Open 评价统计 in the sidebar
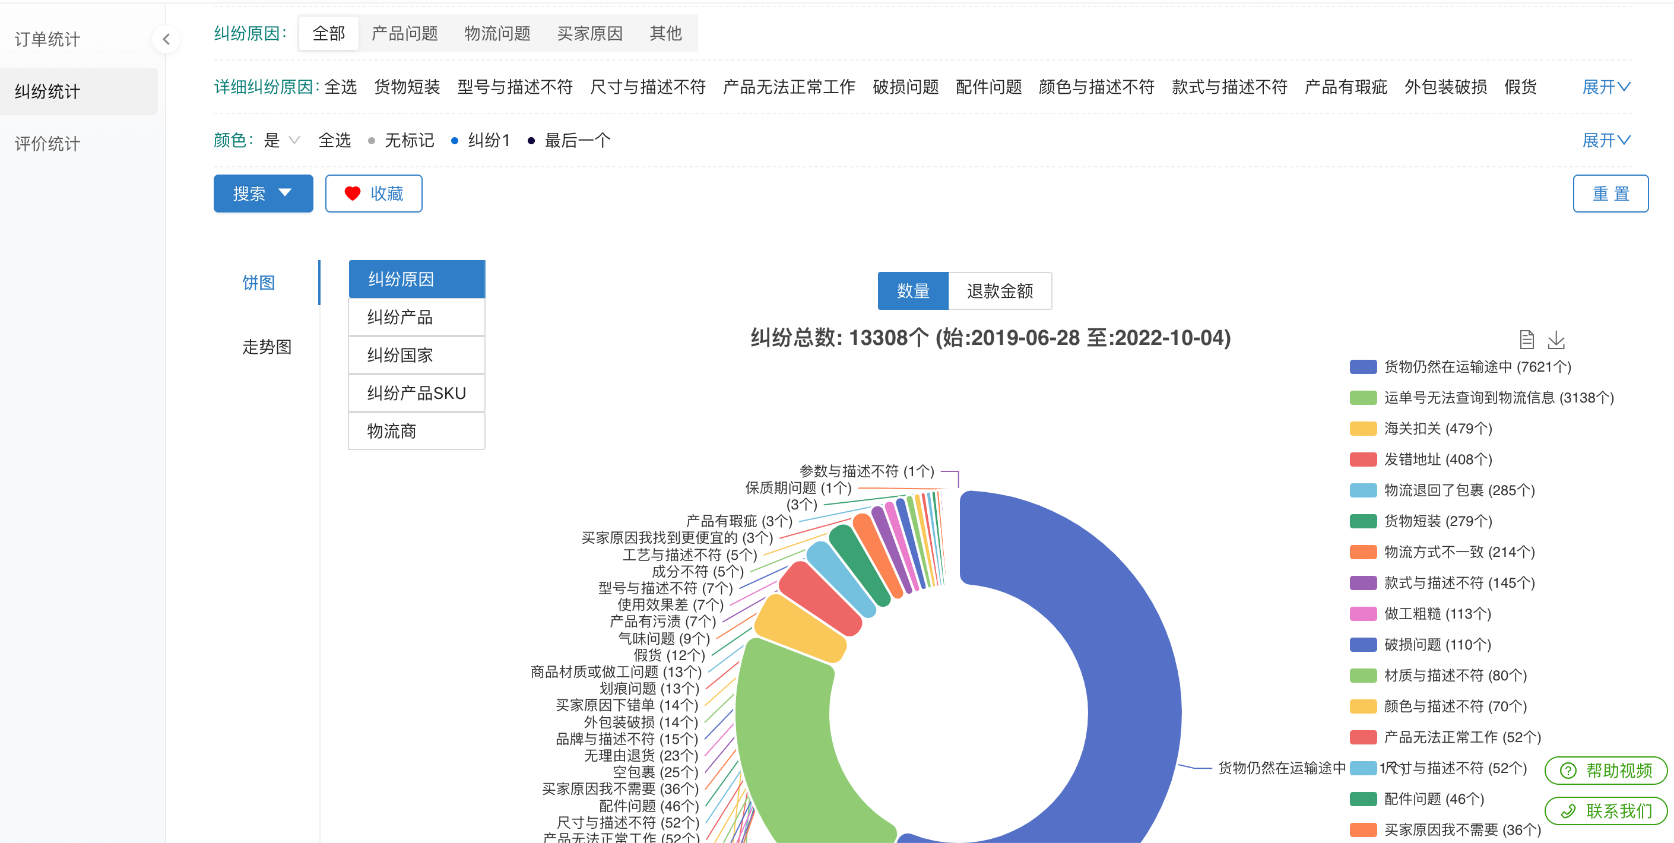 click(x=47, y=144)
